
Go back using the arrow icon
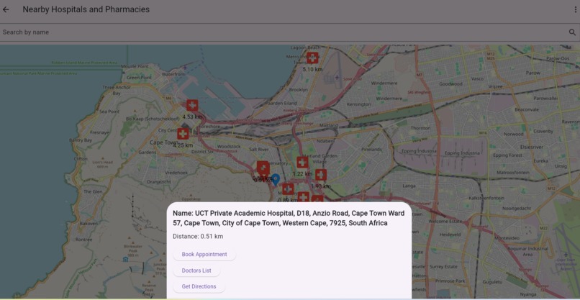(6, 9)
